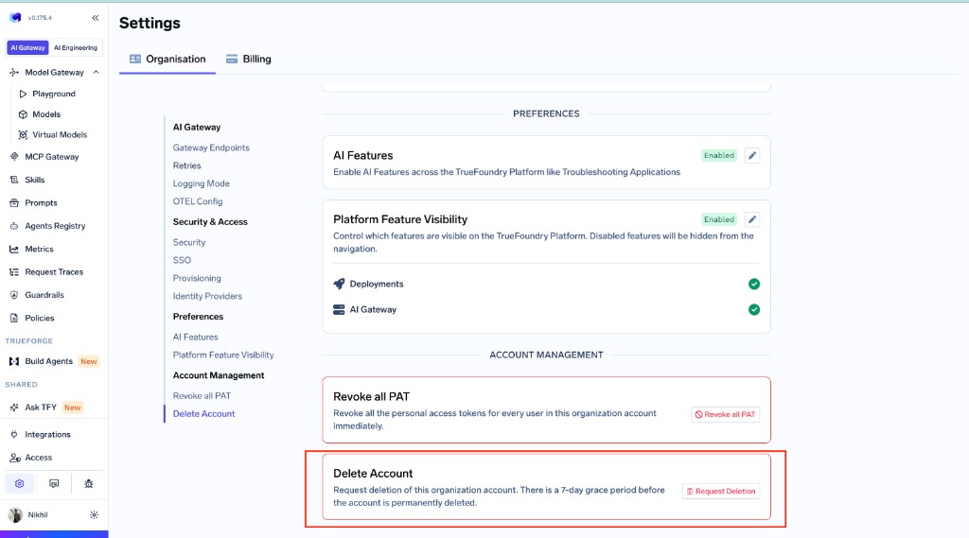Switch to AI Engineering mode
The height and width of the screenshot is (538, 969).
pyautogui.click(x=76, y=47)
